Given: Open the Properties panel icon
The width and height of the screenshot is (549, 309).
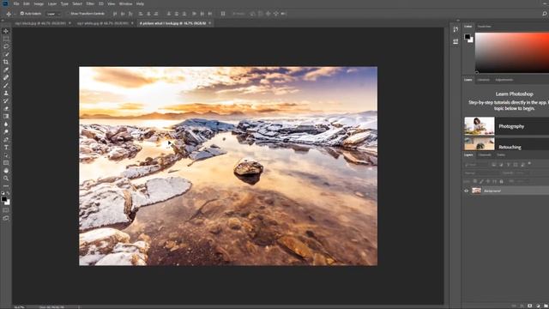Looking at the screenshot, I should [x=455, y=41].
